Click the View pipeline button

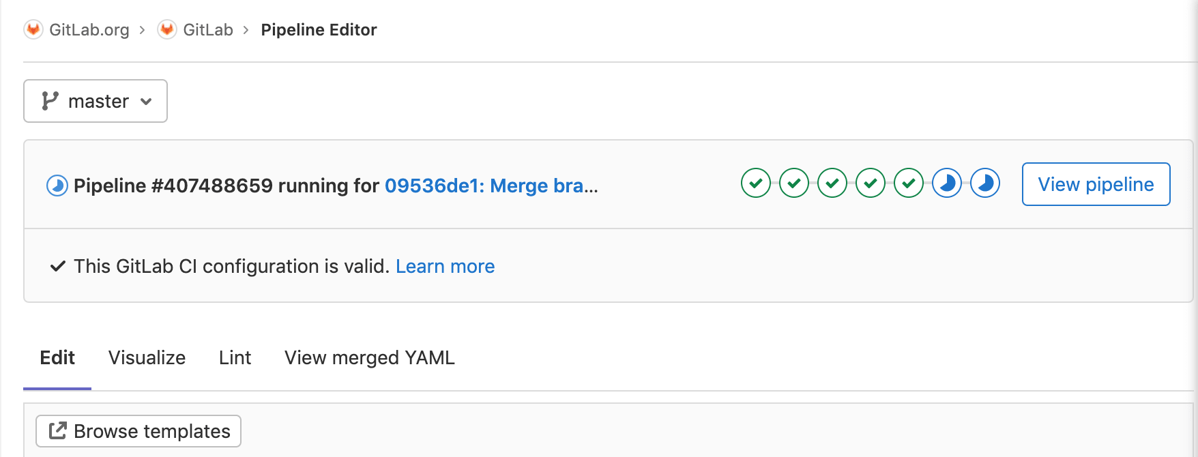(x=1096, y=184)
